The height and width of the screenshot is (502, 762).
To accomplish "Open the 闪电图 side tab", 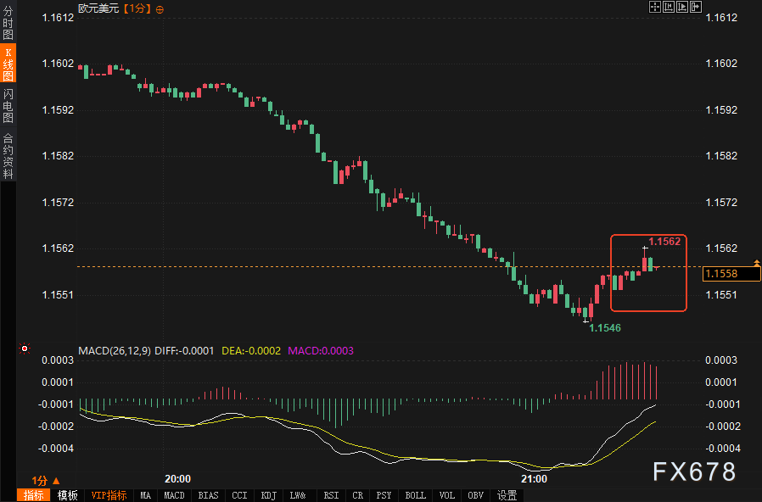I will click(8, 105).
